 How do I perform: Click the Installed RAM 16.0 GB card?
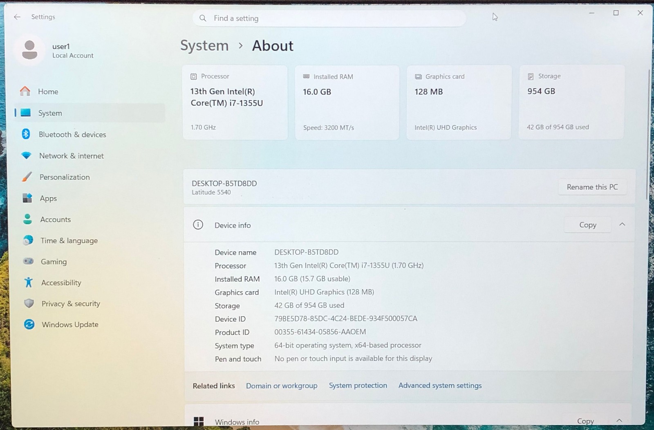click(x=347, y=102)
